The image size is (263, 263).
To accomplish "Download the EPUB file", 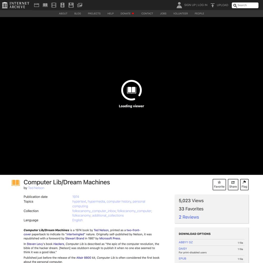I will coord(183,259).
